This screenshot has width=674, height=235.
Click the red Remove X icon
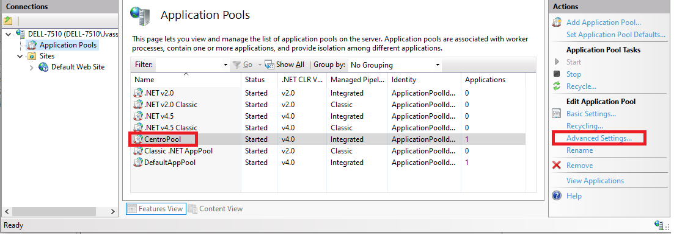557,165
